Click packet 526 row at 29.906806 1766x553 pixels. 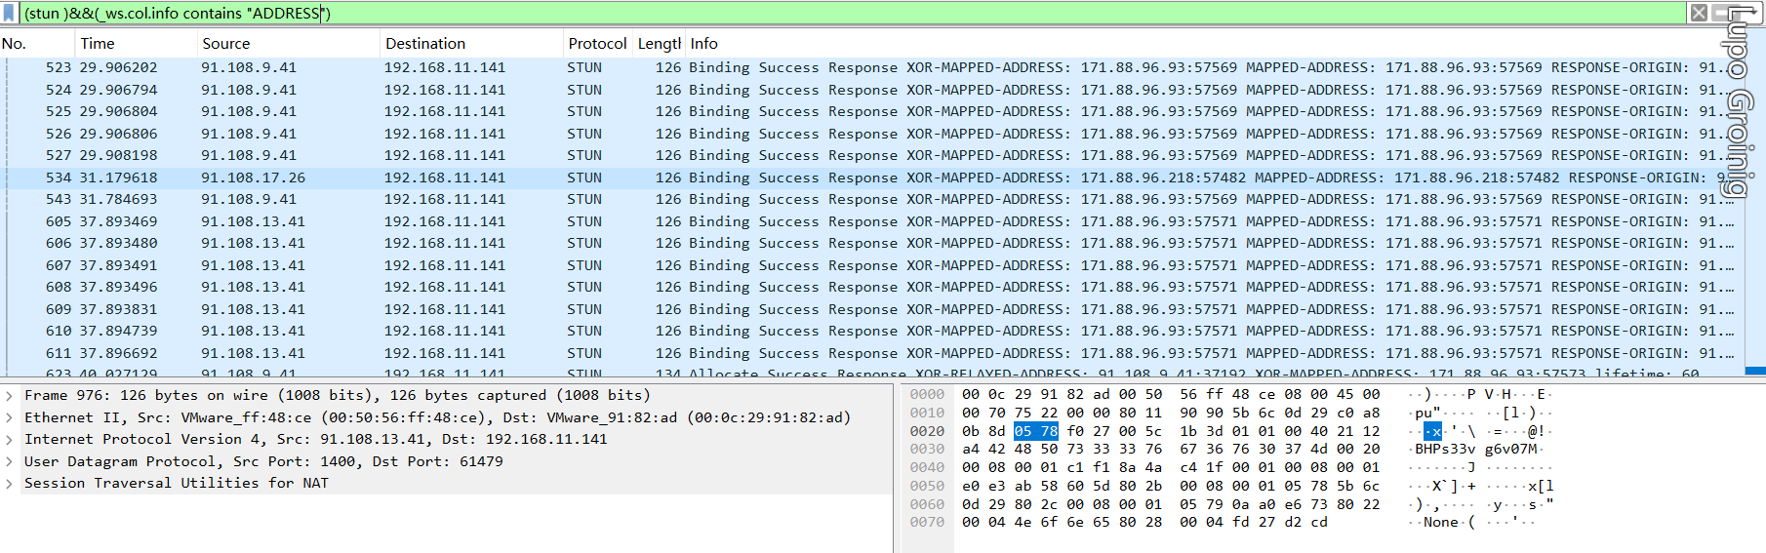click(873, 134)
